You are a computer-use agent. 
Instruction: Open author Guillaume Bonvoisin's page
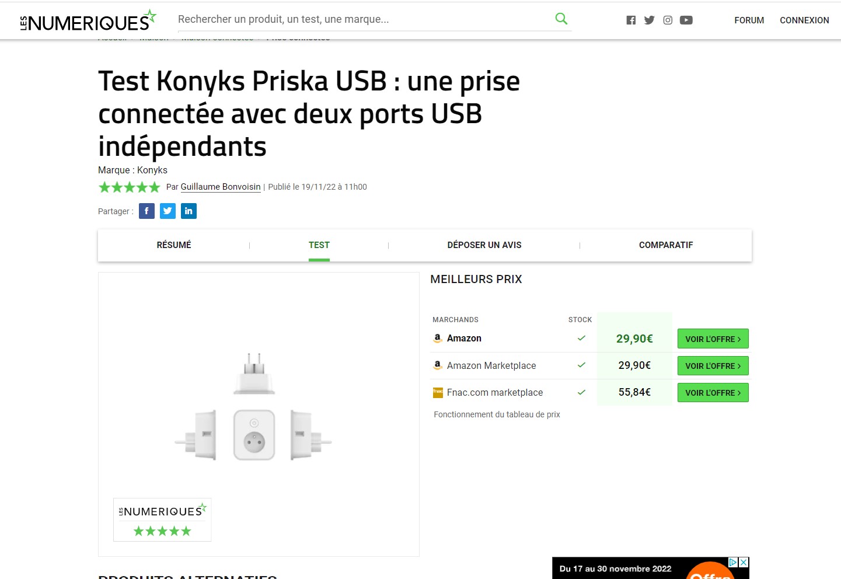(x=221, y=187)
